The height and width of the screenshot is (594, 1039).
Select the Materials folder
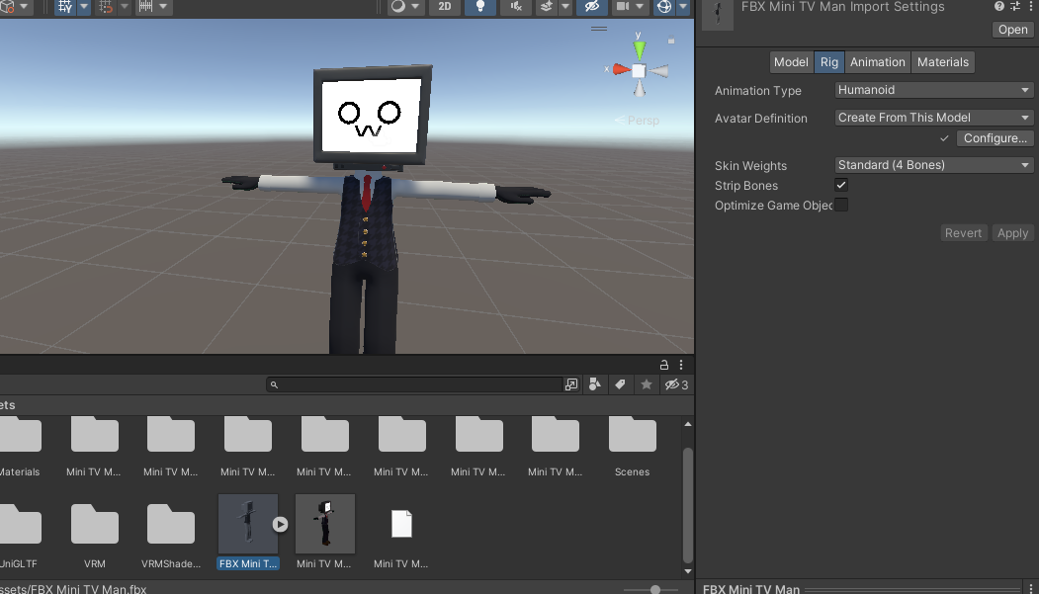coord(20,447)
